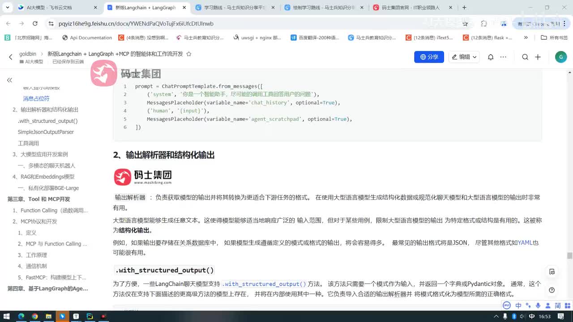Go to the goldbin breadcrumb

pyautogui.click(x=28, y=54)
